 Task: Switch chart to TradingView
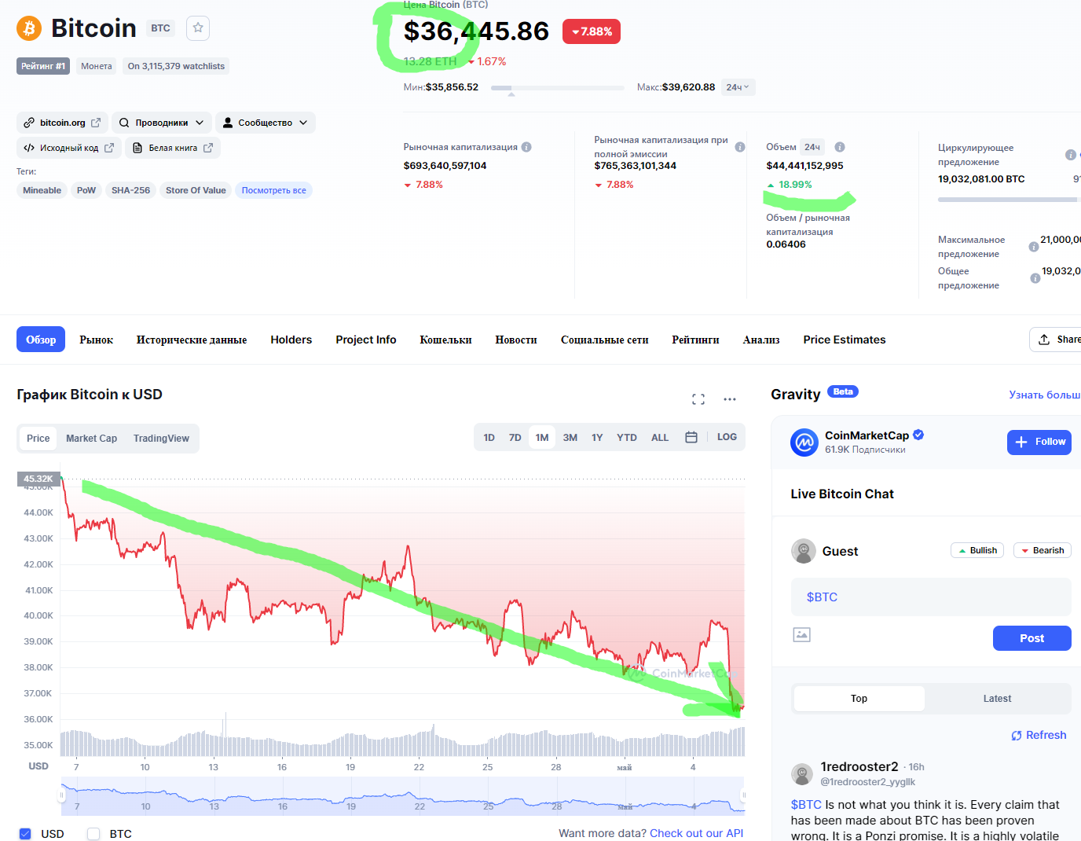(161, 439)
